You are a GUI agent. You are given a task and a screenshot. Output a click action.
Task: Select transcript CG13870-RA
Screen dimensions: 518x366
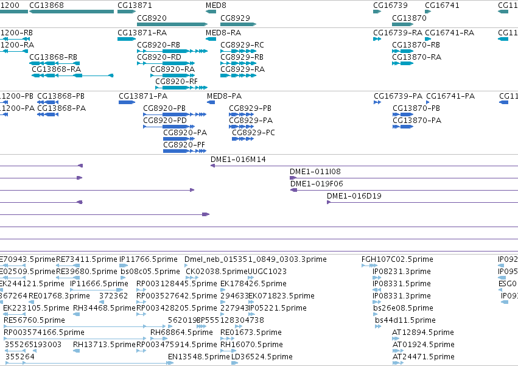point(416,57)
